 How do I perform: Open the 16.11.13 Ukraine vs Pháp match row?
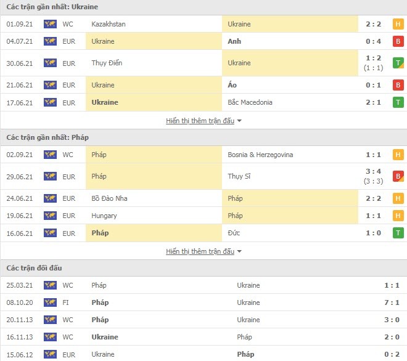pyautogui.click(x=203, y=337)
